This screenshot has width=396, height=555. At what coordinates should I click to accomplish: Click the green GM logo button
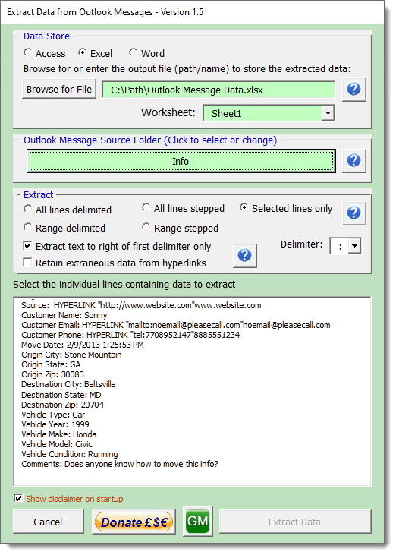point(198,521)
